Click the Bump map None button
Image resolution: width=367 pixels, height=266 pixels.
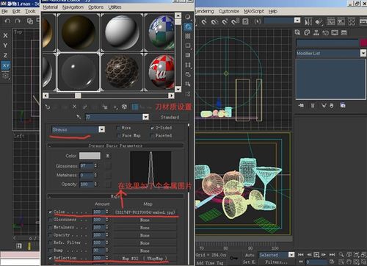145,251
